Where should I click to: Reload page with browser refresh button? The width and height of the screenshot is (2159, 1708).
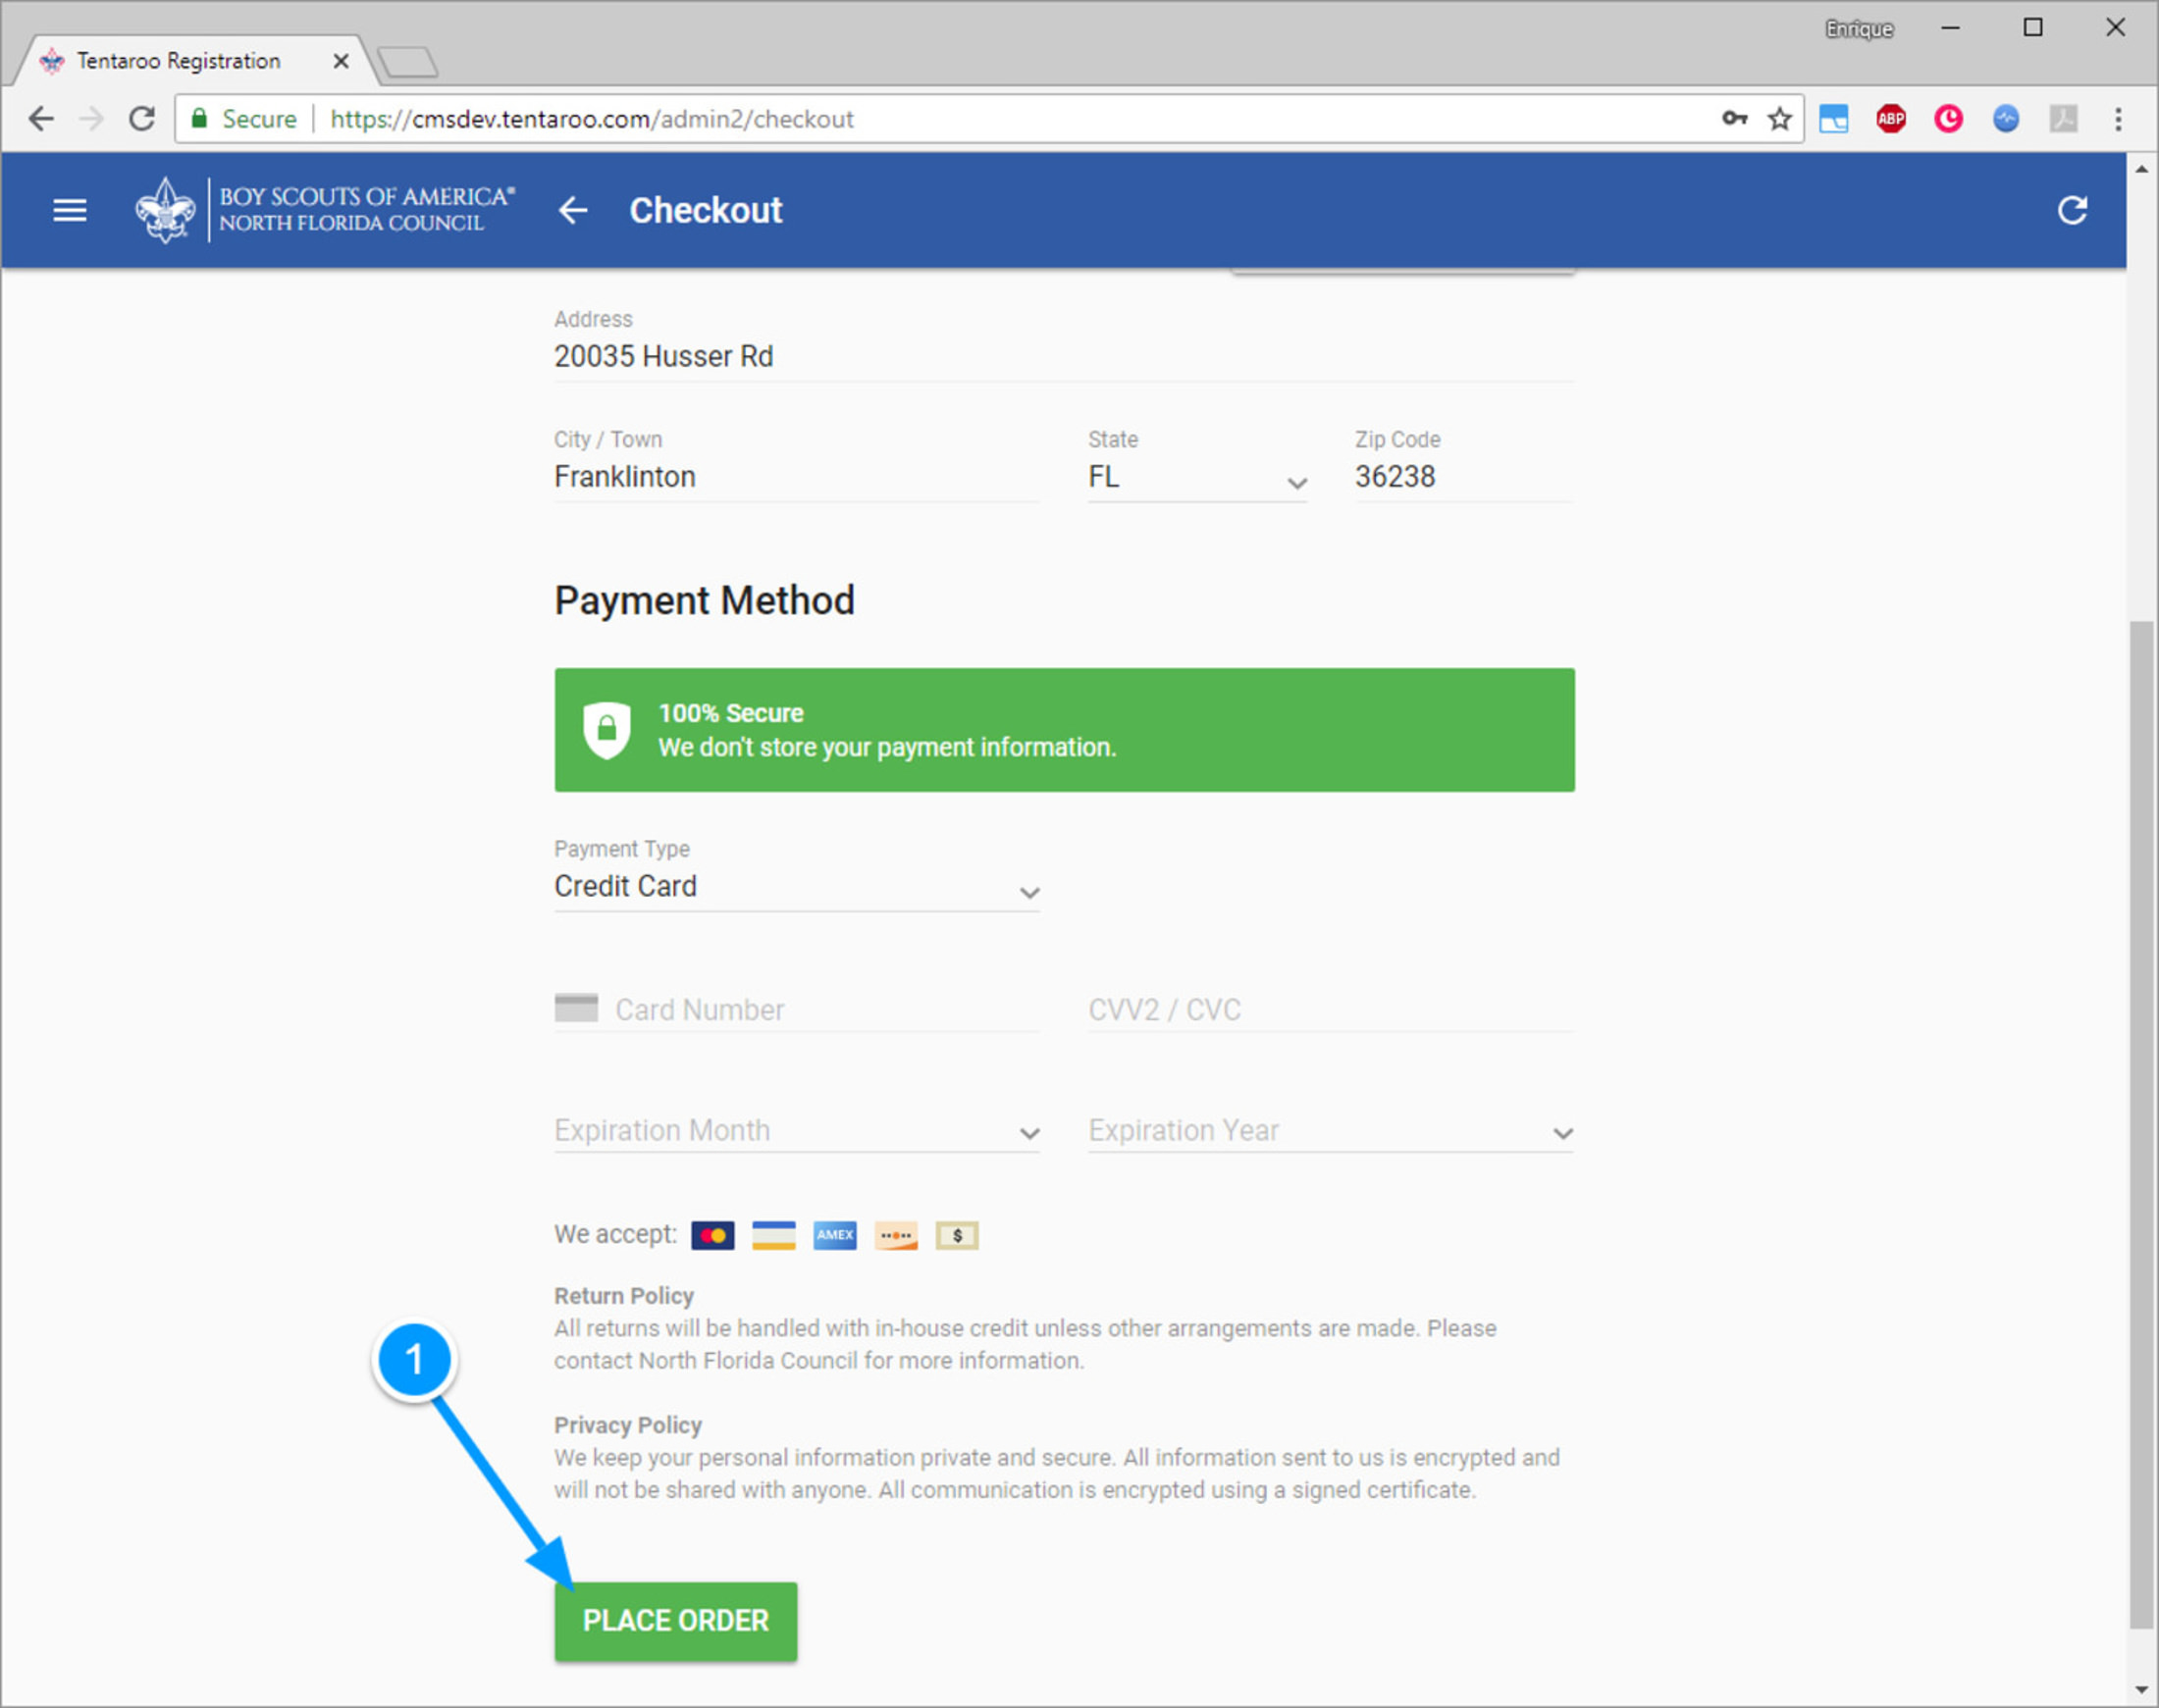(x=142, y=119)
